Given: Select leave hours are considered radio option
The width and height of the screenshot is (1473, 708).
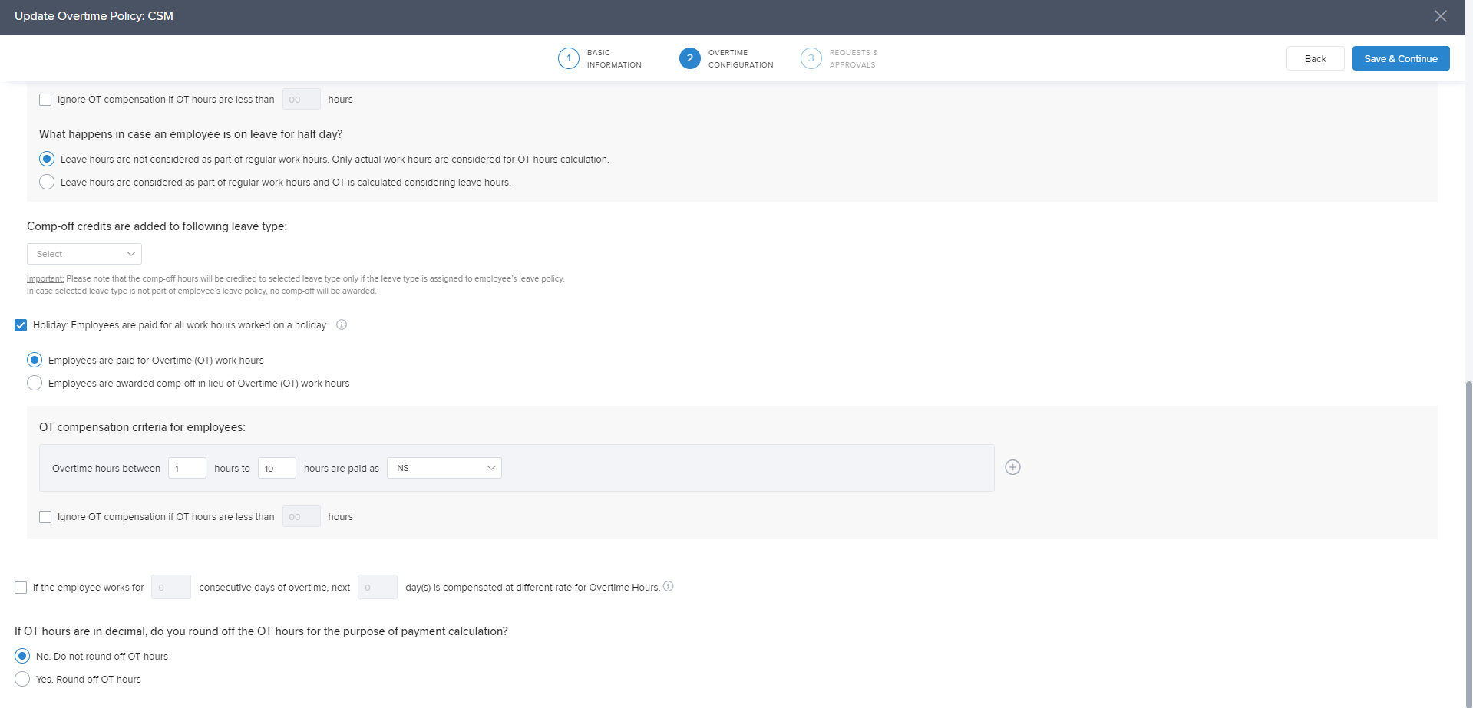Looking at the screenshot, I should (47, 182).
